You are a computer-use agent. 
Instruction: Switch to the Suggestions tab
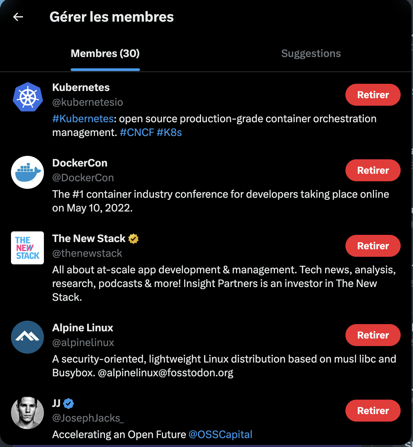click(x=311, y=54)
